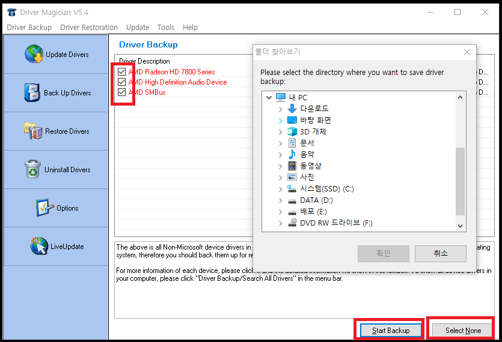Click the Driver Description column header
The image size is (502, 342).
point(144,61)
